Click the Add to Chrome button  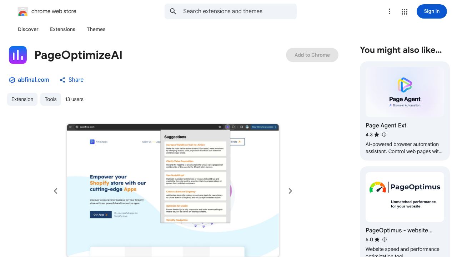click(x=312, y=55)
